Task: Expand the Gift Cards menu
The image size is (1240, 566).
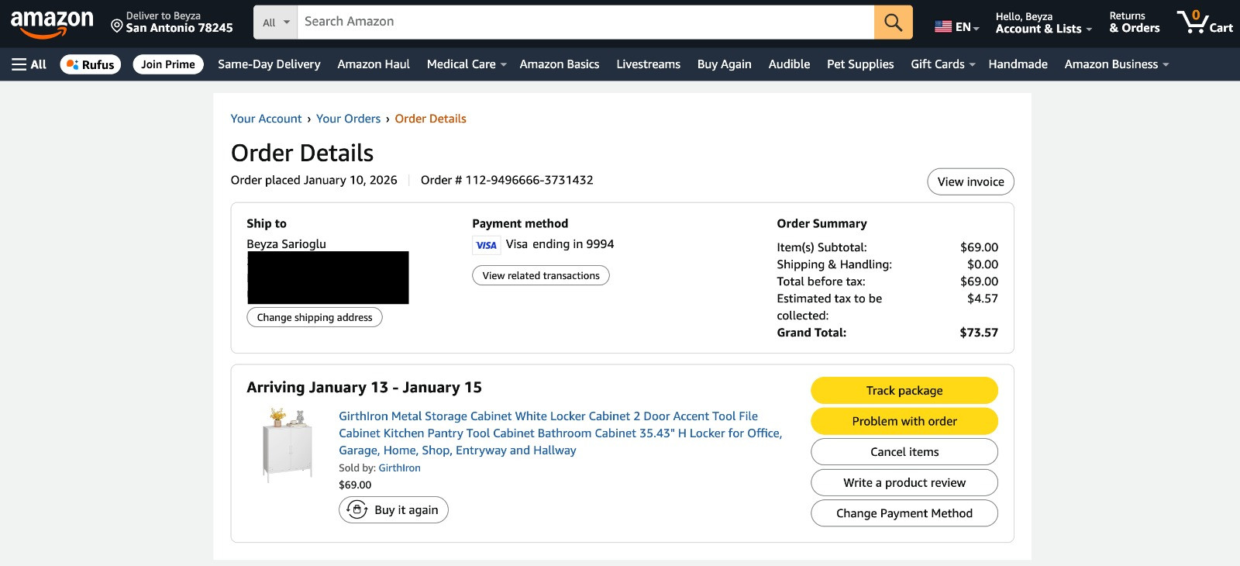Action: click(x=942, y=64)
